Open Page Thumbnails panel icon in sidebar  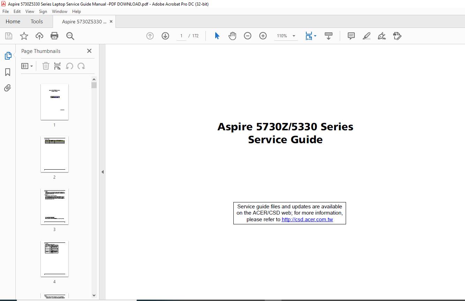(8, 56)
